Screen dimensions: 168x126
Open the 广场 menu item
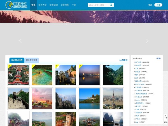[74, 5]
